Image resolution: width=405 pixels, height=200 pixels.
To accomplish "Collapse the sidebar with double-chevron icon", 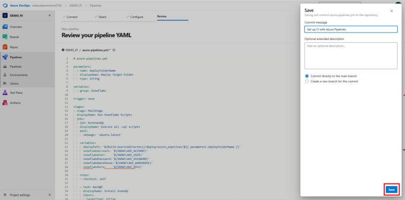I will click(x=50, y=195).
